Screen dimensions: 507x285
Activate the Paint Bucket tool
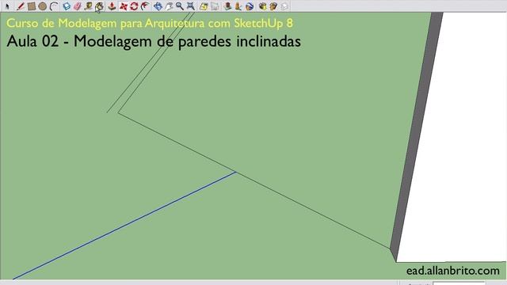pyautogui.click(x=100, y=6)
